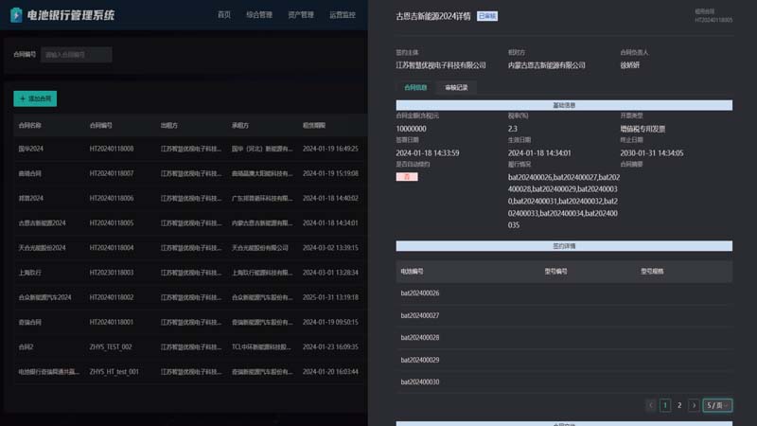Screen dimensions: 757x426
Task: Click the previous page arrow in pagination
Action: pyautogui.click(x=651, y=405)
